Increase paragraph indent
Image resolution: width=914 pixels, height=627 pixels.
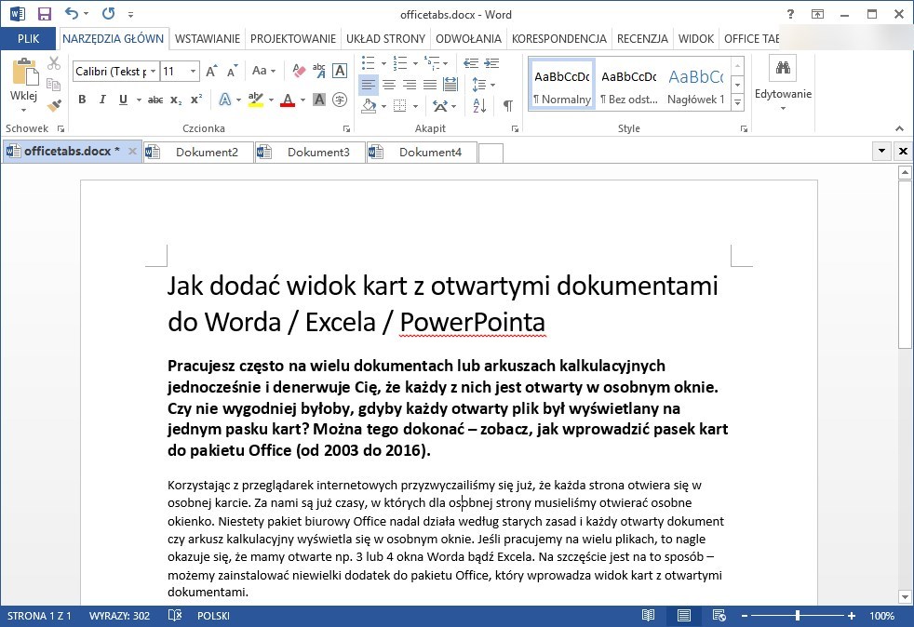point(492,63)
